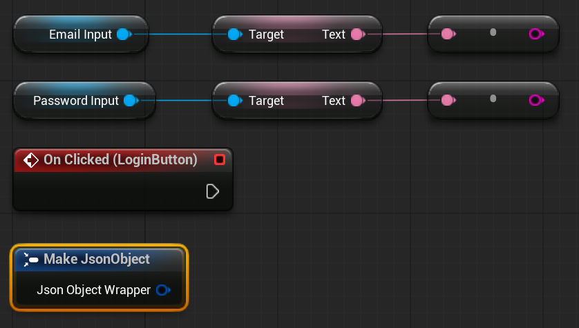Viewport: 579px width, 328px height.
Task: Click the white execution output pin of On Clicked
Action: coord(213,191)
